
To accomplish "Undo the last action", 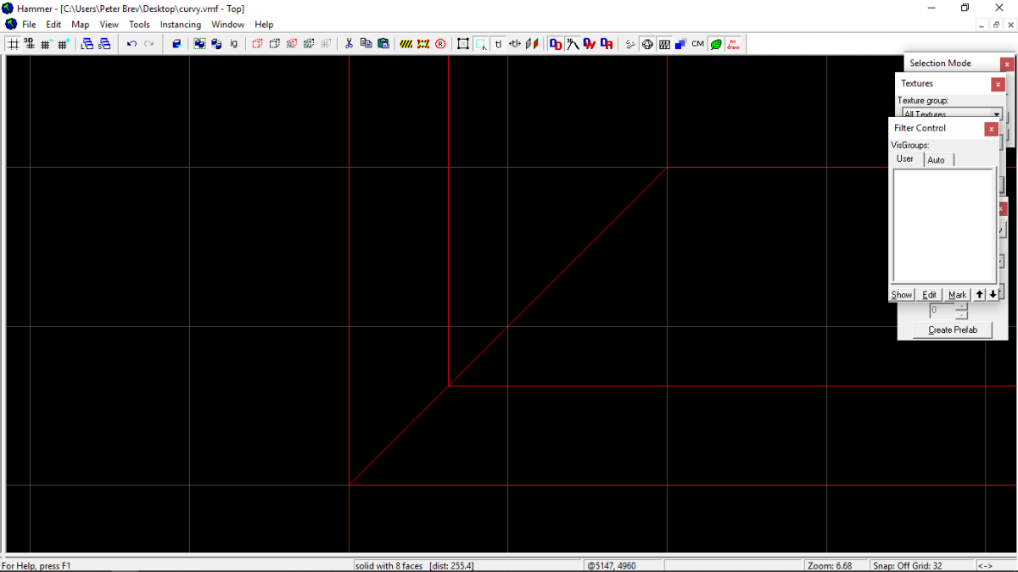I will coord(131,44).
